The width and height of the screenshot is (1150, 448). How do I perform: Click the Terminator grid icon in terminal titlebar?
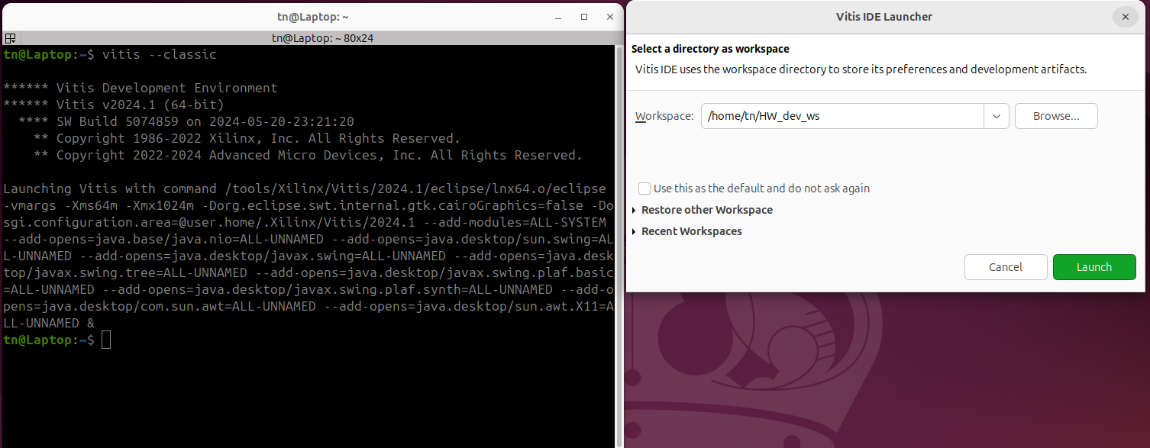(x=10, y=38)
